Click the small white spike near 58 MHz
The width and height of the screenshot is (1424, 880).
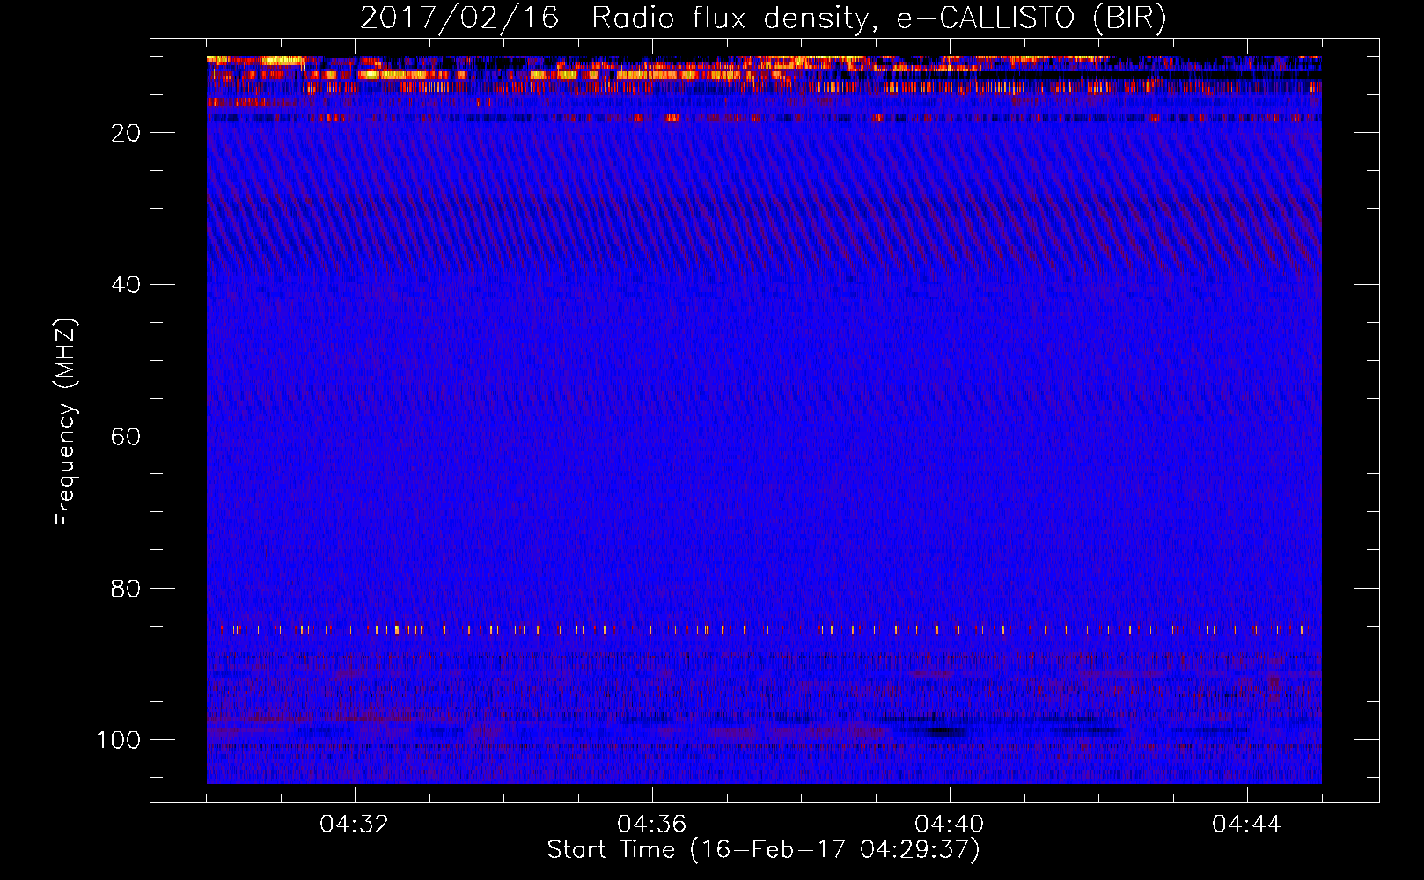coord(679,419)
